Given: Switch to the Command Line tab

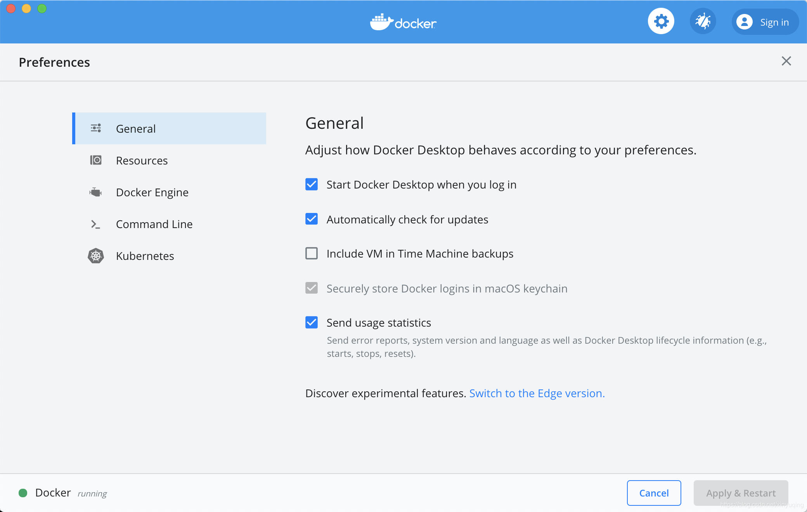Looking at the screenshot, I should coord(169,224).
